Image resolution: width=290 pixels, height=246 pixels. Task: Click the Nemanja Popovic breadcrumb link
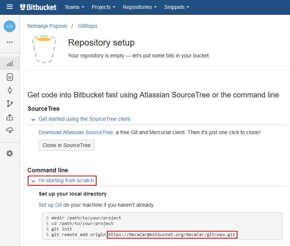coord(47,26)
